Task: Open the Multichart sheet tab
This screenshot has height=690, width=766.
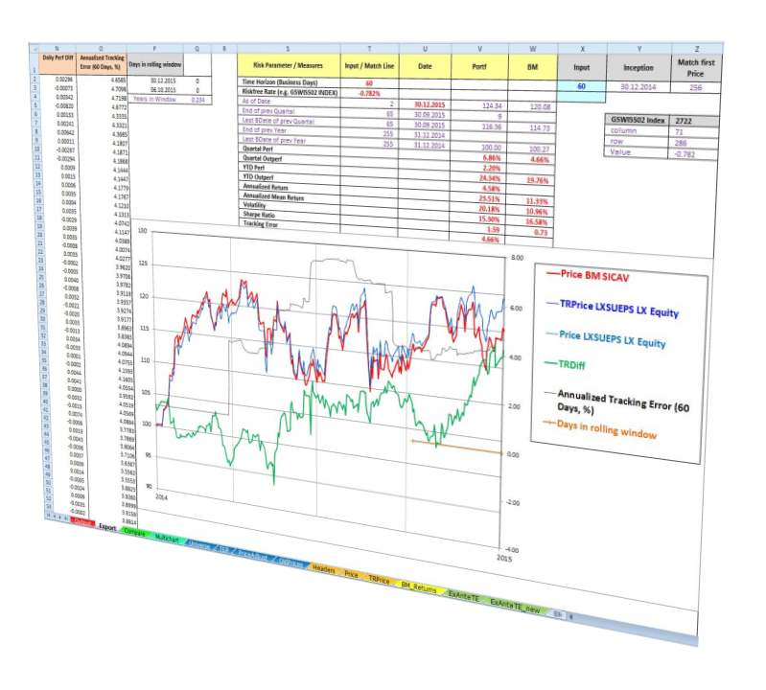Action: (167, 539)
